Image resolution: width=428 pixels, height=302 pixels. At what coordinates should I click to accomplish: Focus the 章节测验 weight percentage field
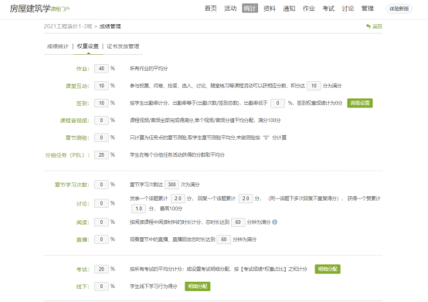click(x=101, y=137)
